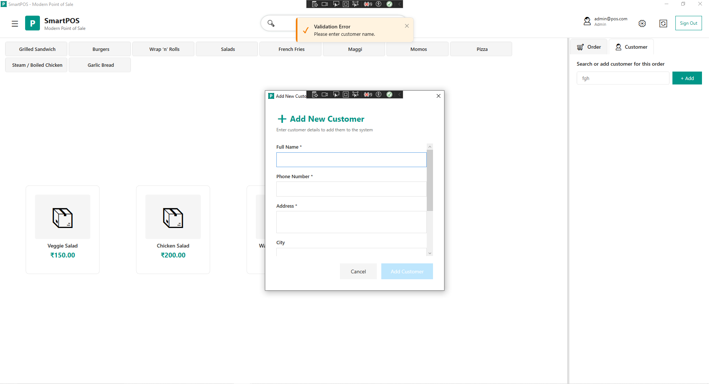
Task: Select the Veggie Salad product card
Action: pyautogui.click(x=62, y=229)
